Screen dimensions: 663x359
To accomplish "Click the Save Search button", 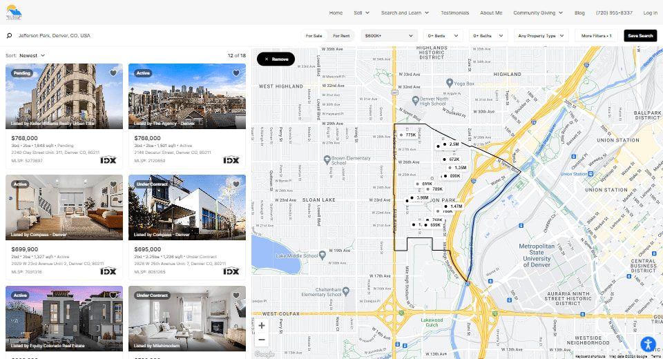I will (x=640, y=35).
